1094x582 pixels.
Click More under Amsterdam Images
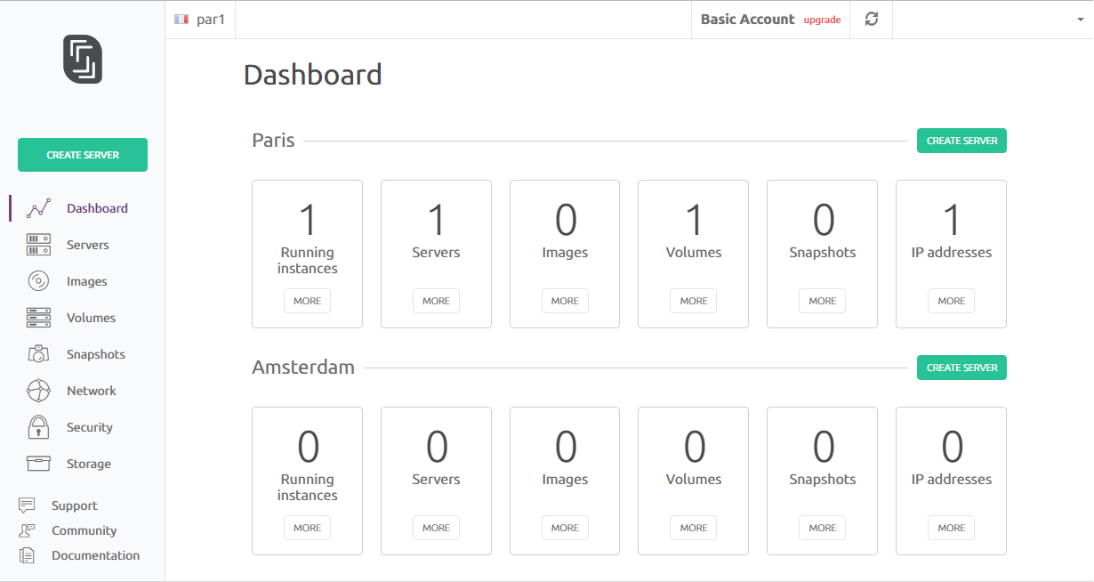565,528
